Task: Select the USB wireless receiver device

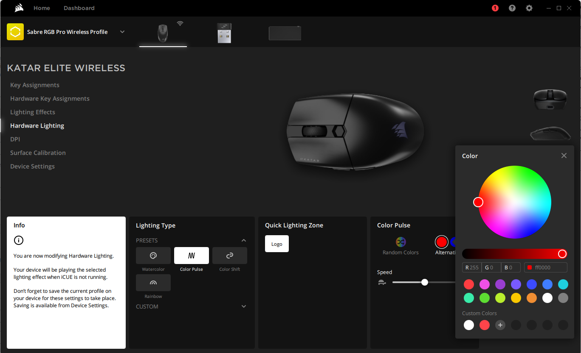Action: coord(224,33)
